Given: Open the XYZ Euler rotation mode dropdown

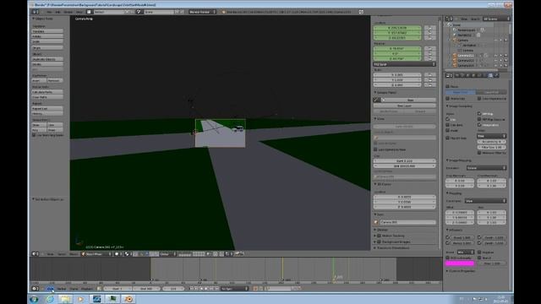Looking at the screenshot, I should pyautogui.click(x=404, y=64).
